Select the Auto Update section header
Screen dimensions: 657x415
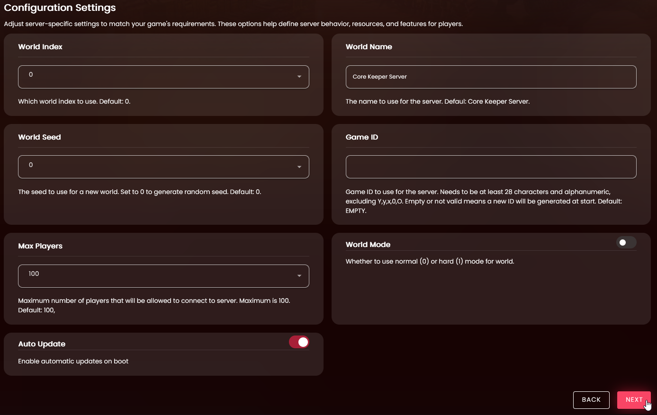(x=42, y=344)
